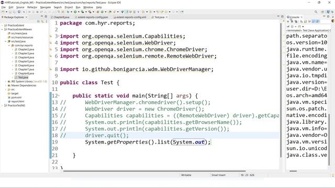Expand the Maven Dependencies node
The height and width of the screenshot is (188, 335).
[x=6, y=86]
